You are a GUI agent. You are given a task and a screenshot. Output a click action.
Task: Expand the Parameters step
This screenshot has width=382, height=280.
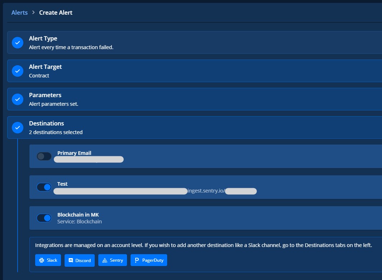(x=195, y=99)
